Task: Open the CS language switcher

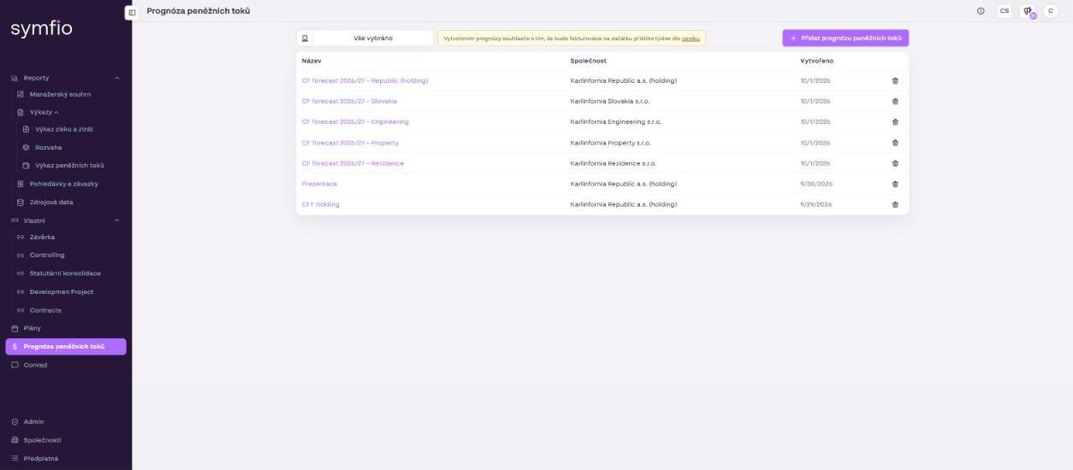Action: (1005, 11)
